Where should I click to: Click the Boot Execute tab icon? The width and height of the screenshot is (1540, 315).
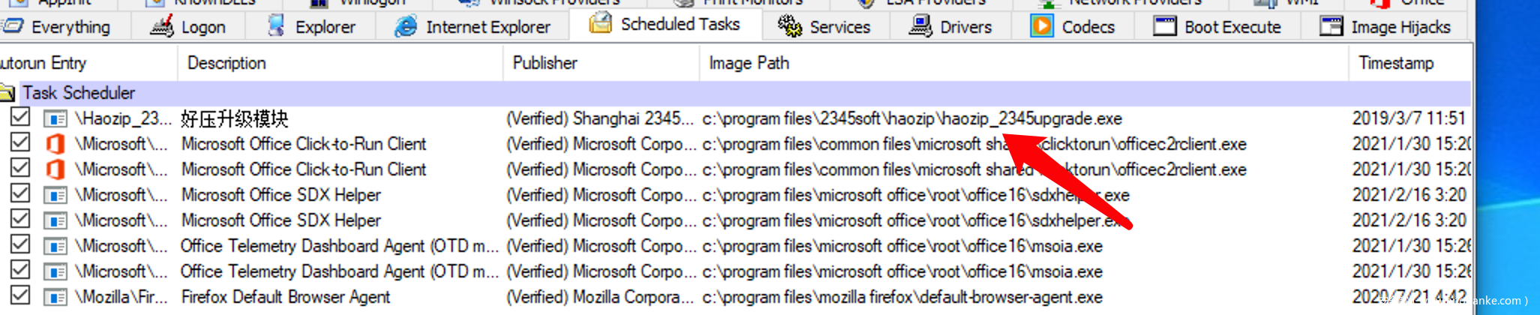point(1164,26)
